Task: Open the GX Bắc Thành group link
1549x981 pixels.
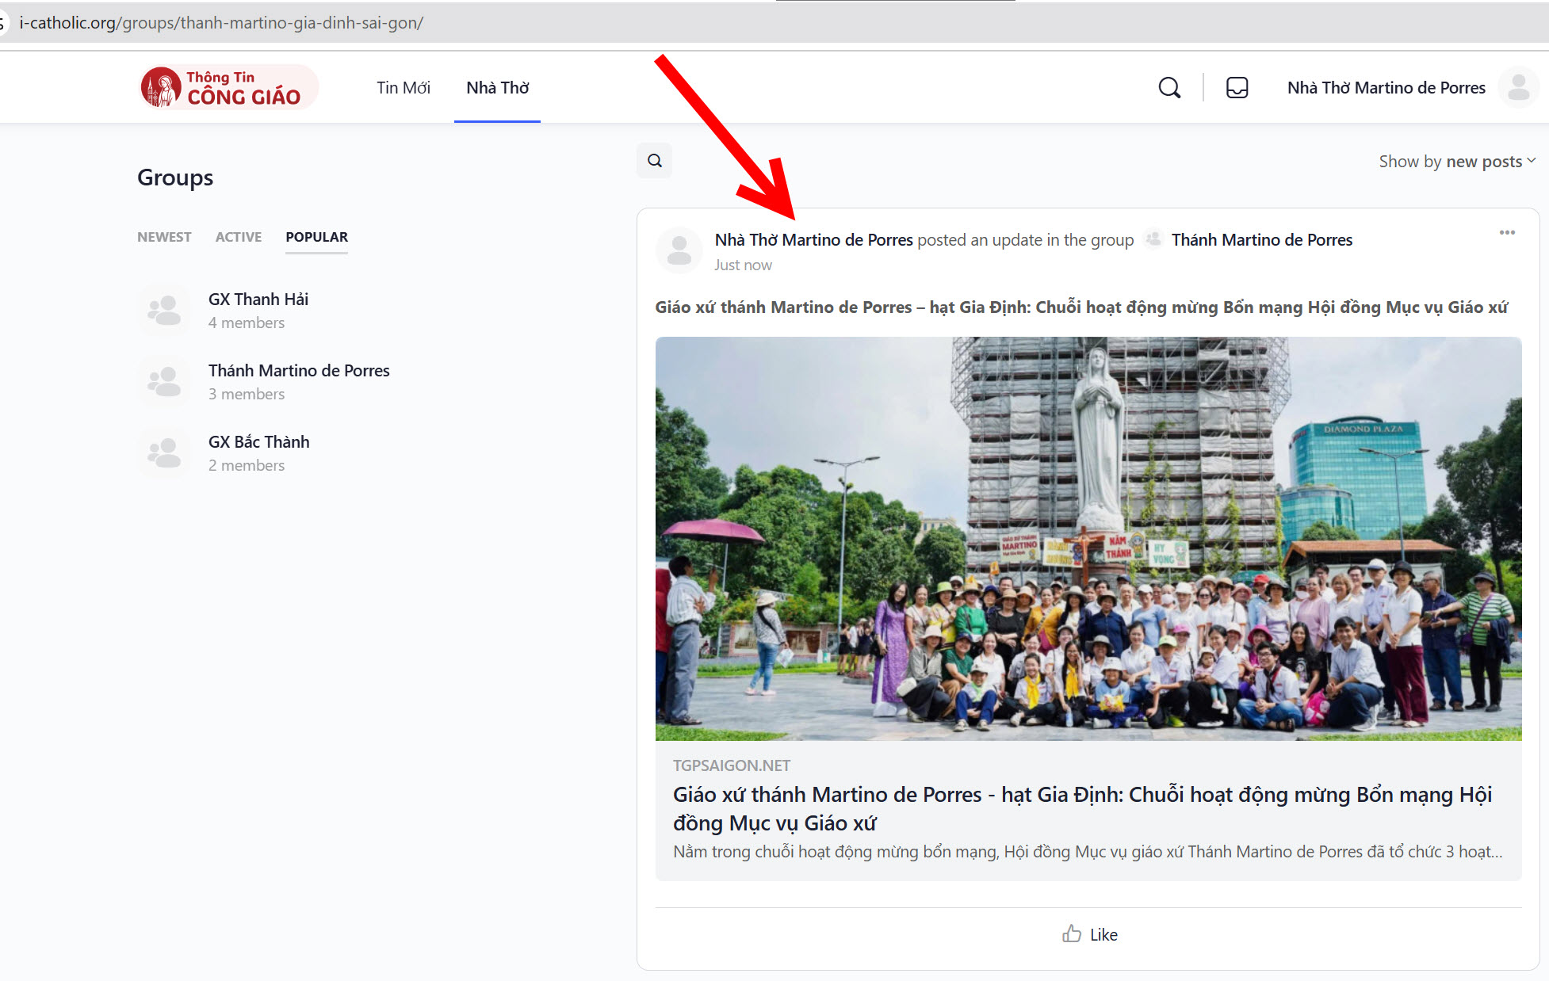Action: 258,442
